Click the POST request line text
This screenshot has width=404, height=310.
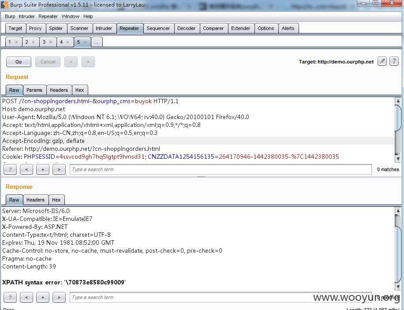90,101
